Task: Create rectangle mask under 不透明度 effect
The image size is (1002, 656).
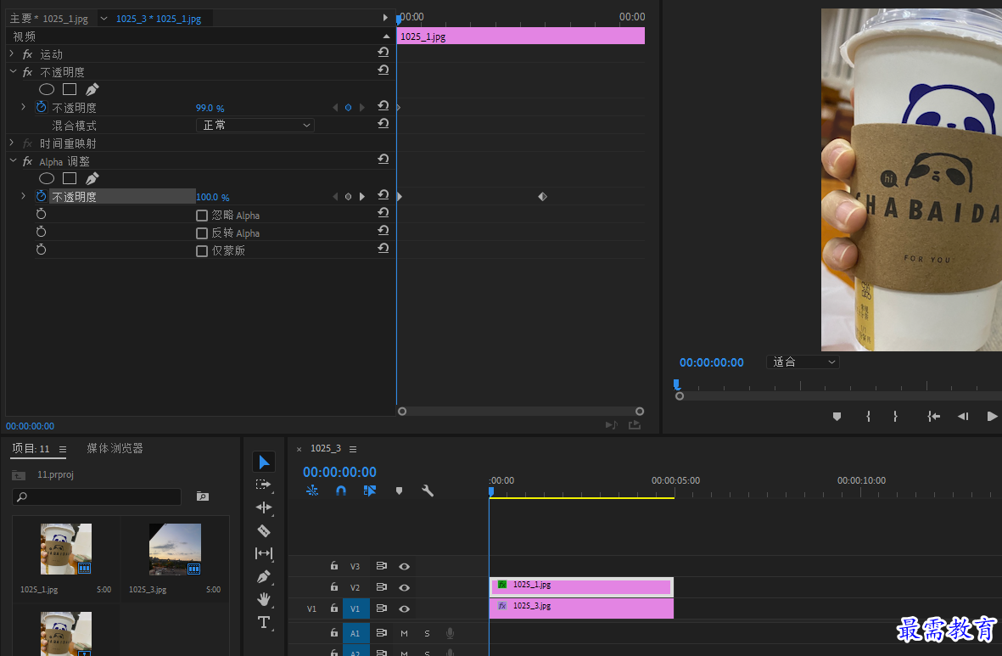Action: 70,89
